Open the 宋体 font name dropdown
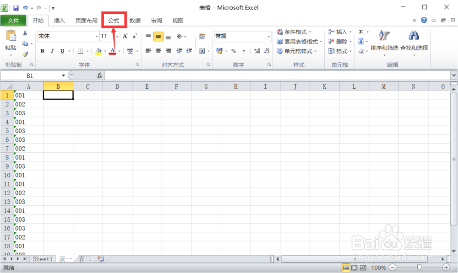The image size is (458, 273). pyautogui.click(x=97, y=37)
